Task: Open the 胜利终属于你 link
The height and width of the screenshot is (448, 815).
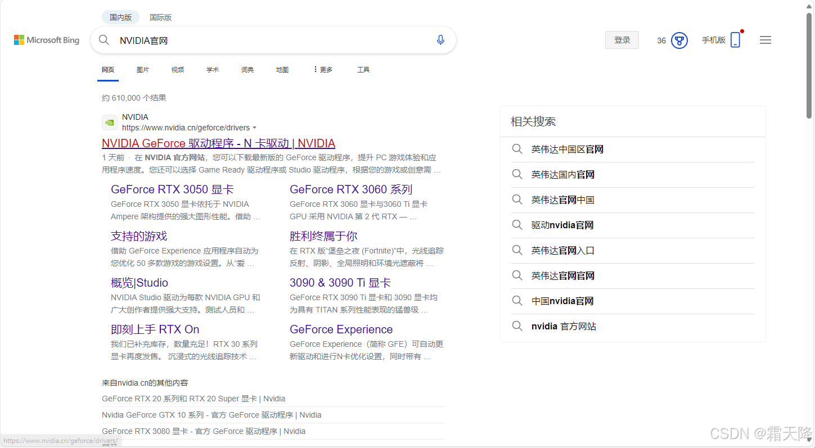Action: (x=323, y=236)
